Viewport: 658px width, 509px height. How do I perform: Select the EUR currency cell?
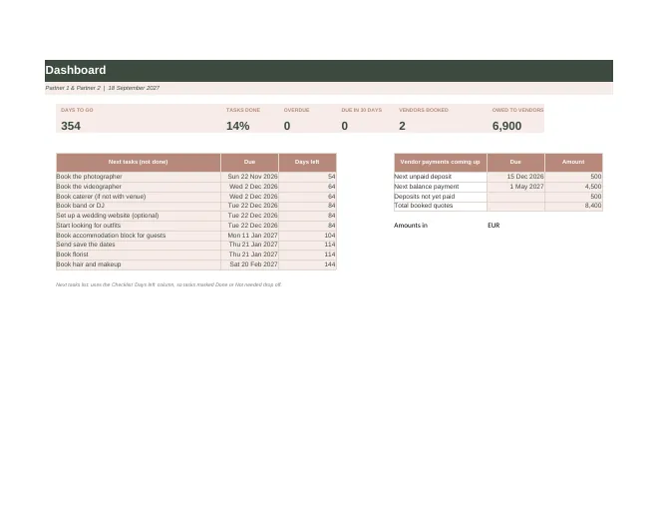click(x=493, y=226)
